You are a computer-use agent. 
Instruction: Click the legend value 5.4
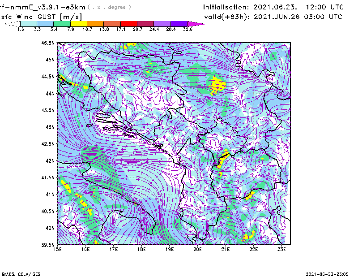pyautogui.click(x=54, y=29)
